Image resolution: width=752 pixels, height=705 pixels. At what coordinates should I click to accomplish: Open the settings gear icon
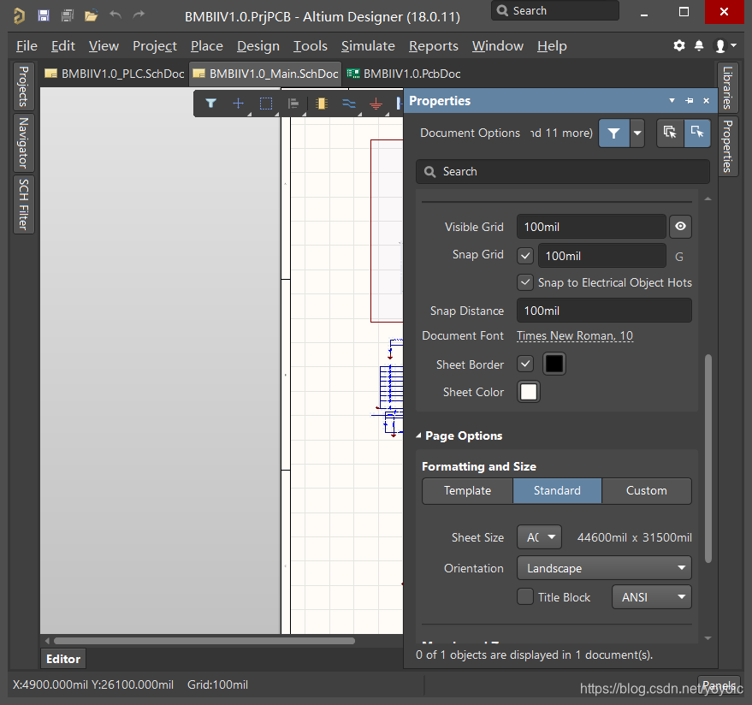tap(679, 45)
